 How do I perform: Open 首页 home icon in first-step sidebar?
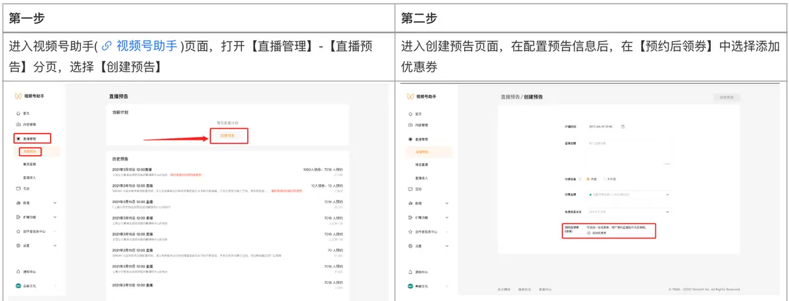point(18,114)
